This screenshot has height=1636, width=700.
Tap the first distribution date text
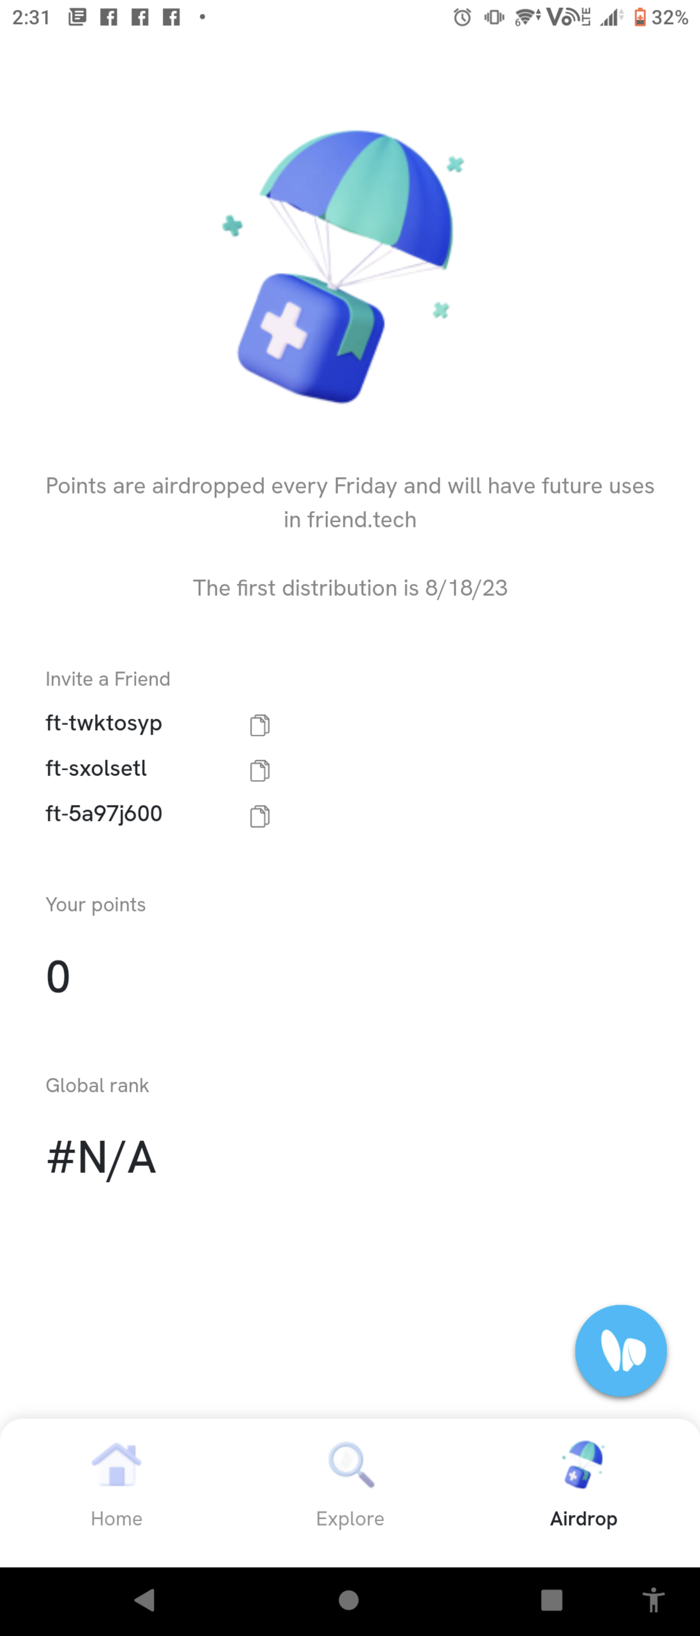pos(350,588)
